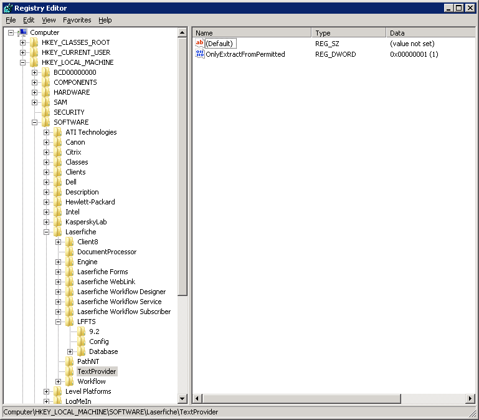Collapse the Computer root node

11,32
